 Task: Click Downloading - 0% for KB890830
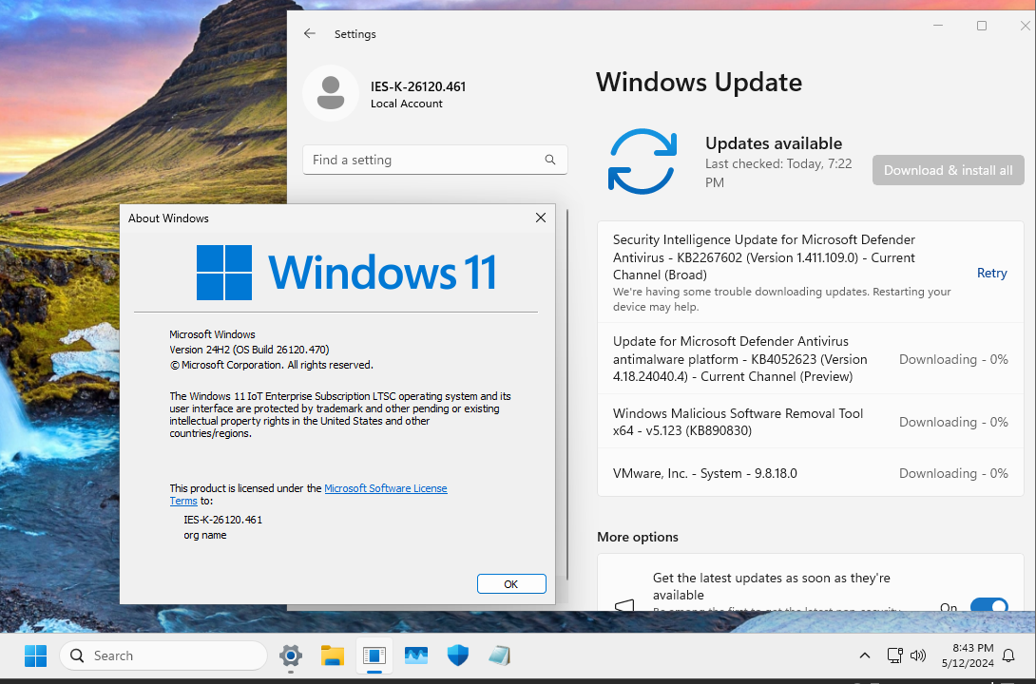tap(953, 422)
